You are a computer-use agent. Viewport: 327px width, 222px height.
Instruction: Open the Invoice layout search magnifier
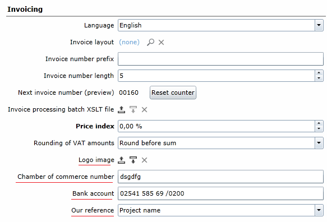click(150, 42)
